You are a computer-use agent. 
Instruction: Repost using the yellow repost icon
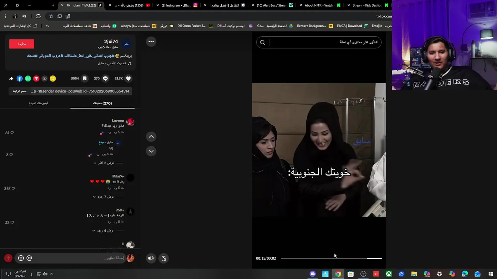tap(53, 79)
